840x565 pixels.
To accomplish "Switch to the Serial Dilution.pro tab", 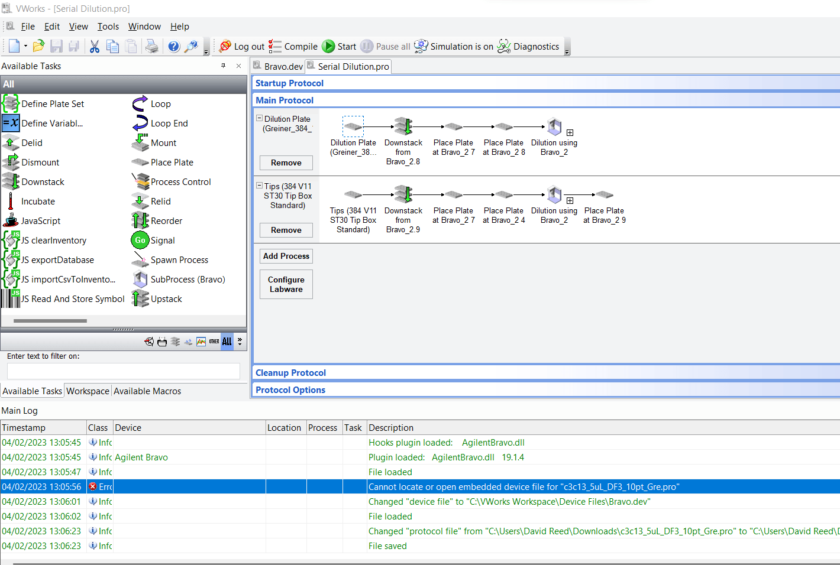I will [x=348, y=66].
